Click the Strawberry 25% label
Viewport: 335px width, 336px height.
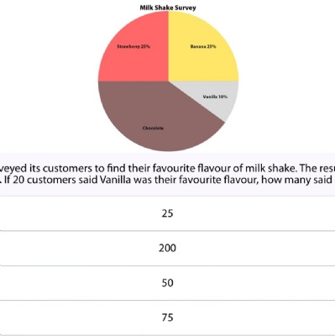pyautogui.click(x=133, y=46)
